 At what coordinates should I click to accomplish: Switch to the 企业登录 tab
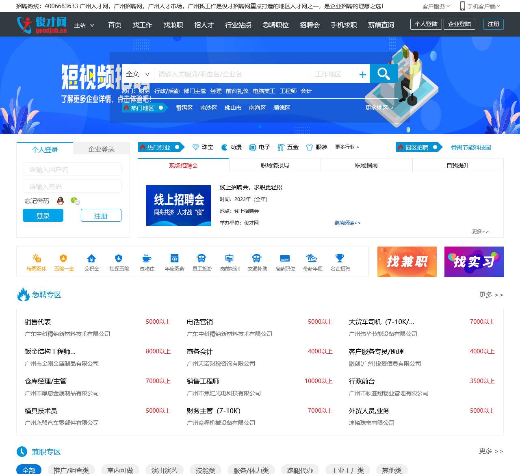pyautogui.click(x=101, y=149)
